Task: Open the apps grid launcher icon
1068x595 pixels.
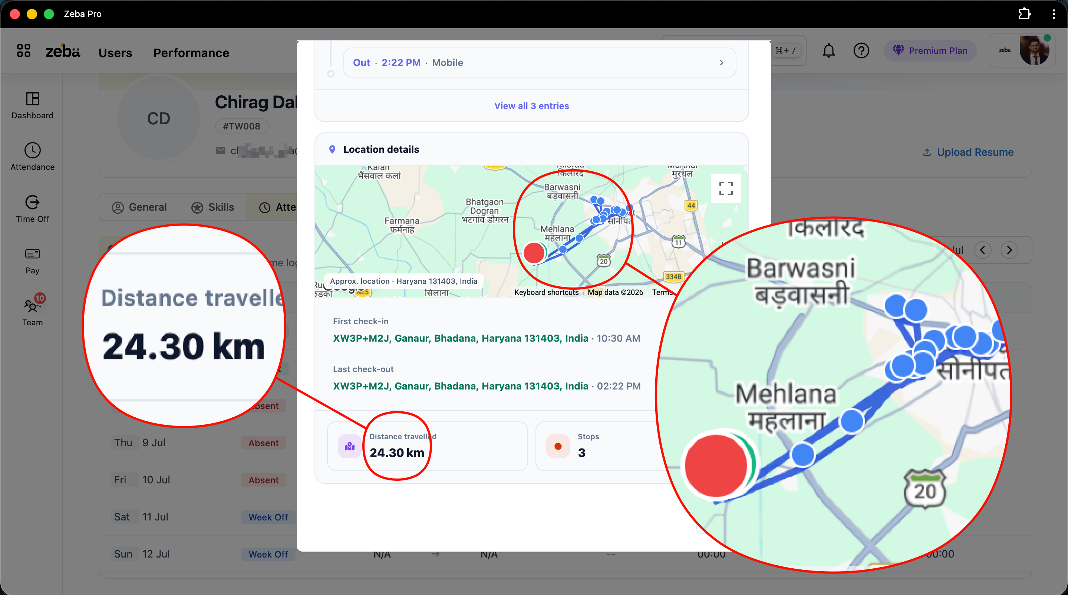Action: (24, 51)
